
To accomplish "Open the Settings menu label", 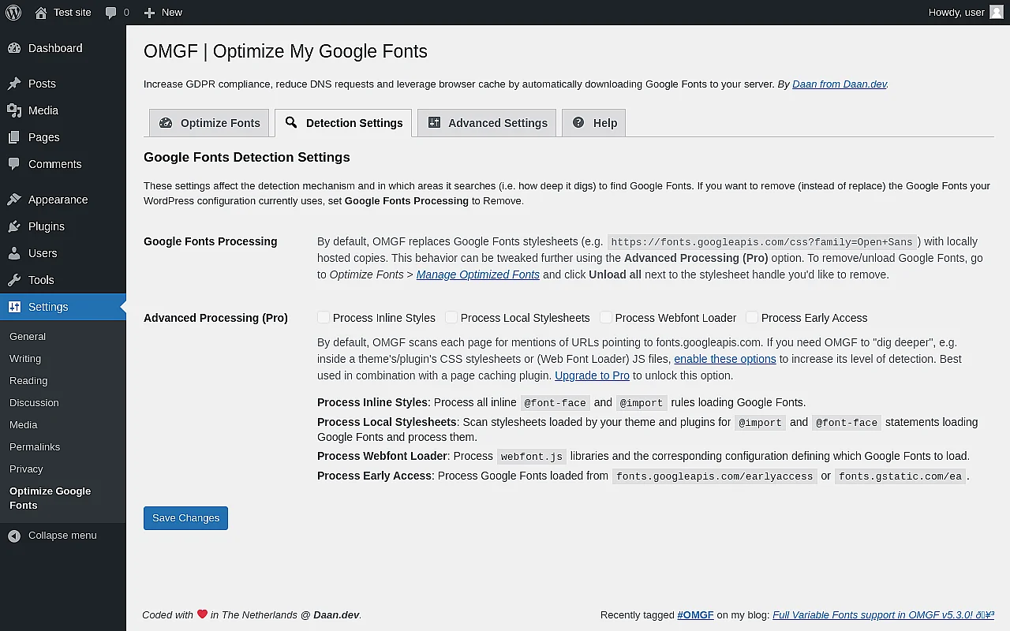I will pos(48,307).
